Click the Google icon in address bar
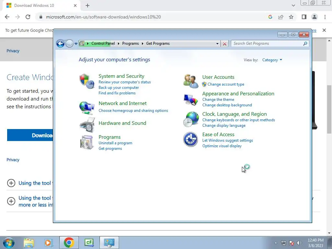332x249 pixels. (270, 17)
